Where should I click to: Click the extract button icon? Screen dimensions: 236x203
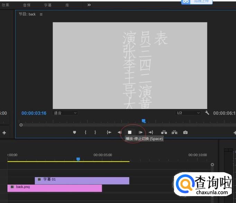point(174,132)
